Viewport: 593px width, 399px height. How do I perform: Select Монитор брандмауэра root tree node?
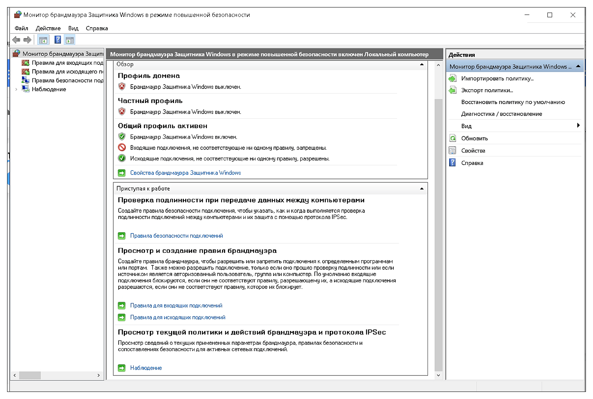click(x=62, y=54)
